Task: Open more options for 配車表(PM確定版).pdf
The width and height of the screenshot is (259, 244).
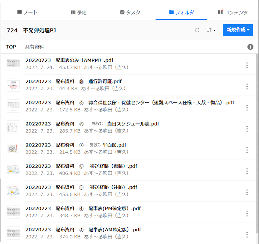Action: pyautogui.click(x=247, y=214)
